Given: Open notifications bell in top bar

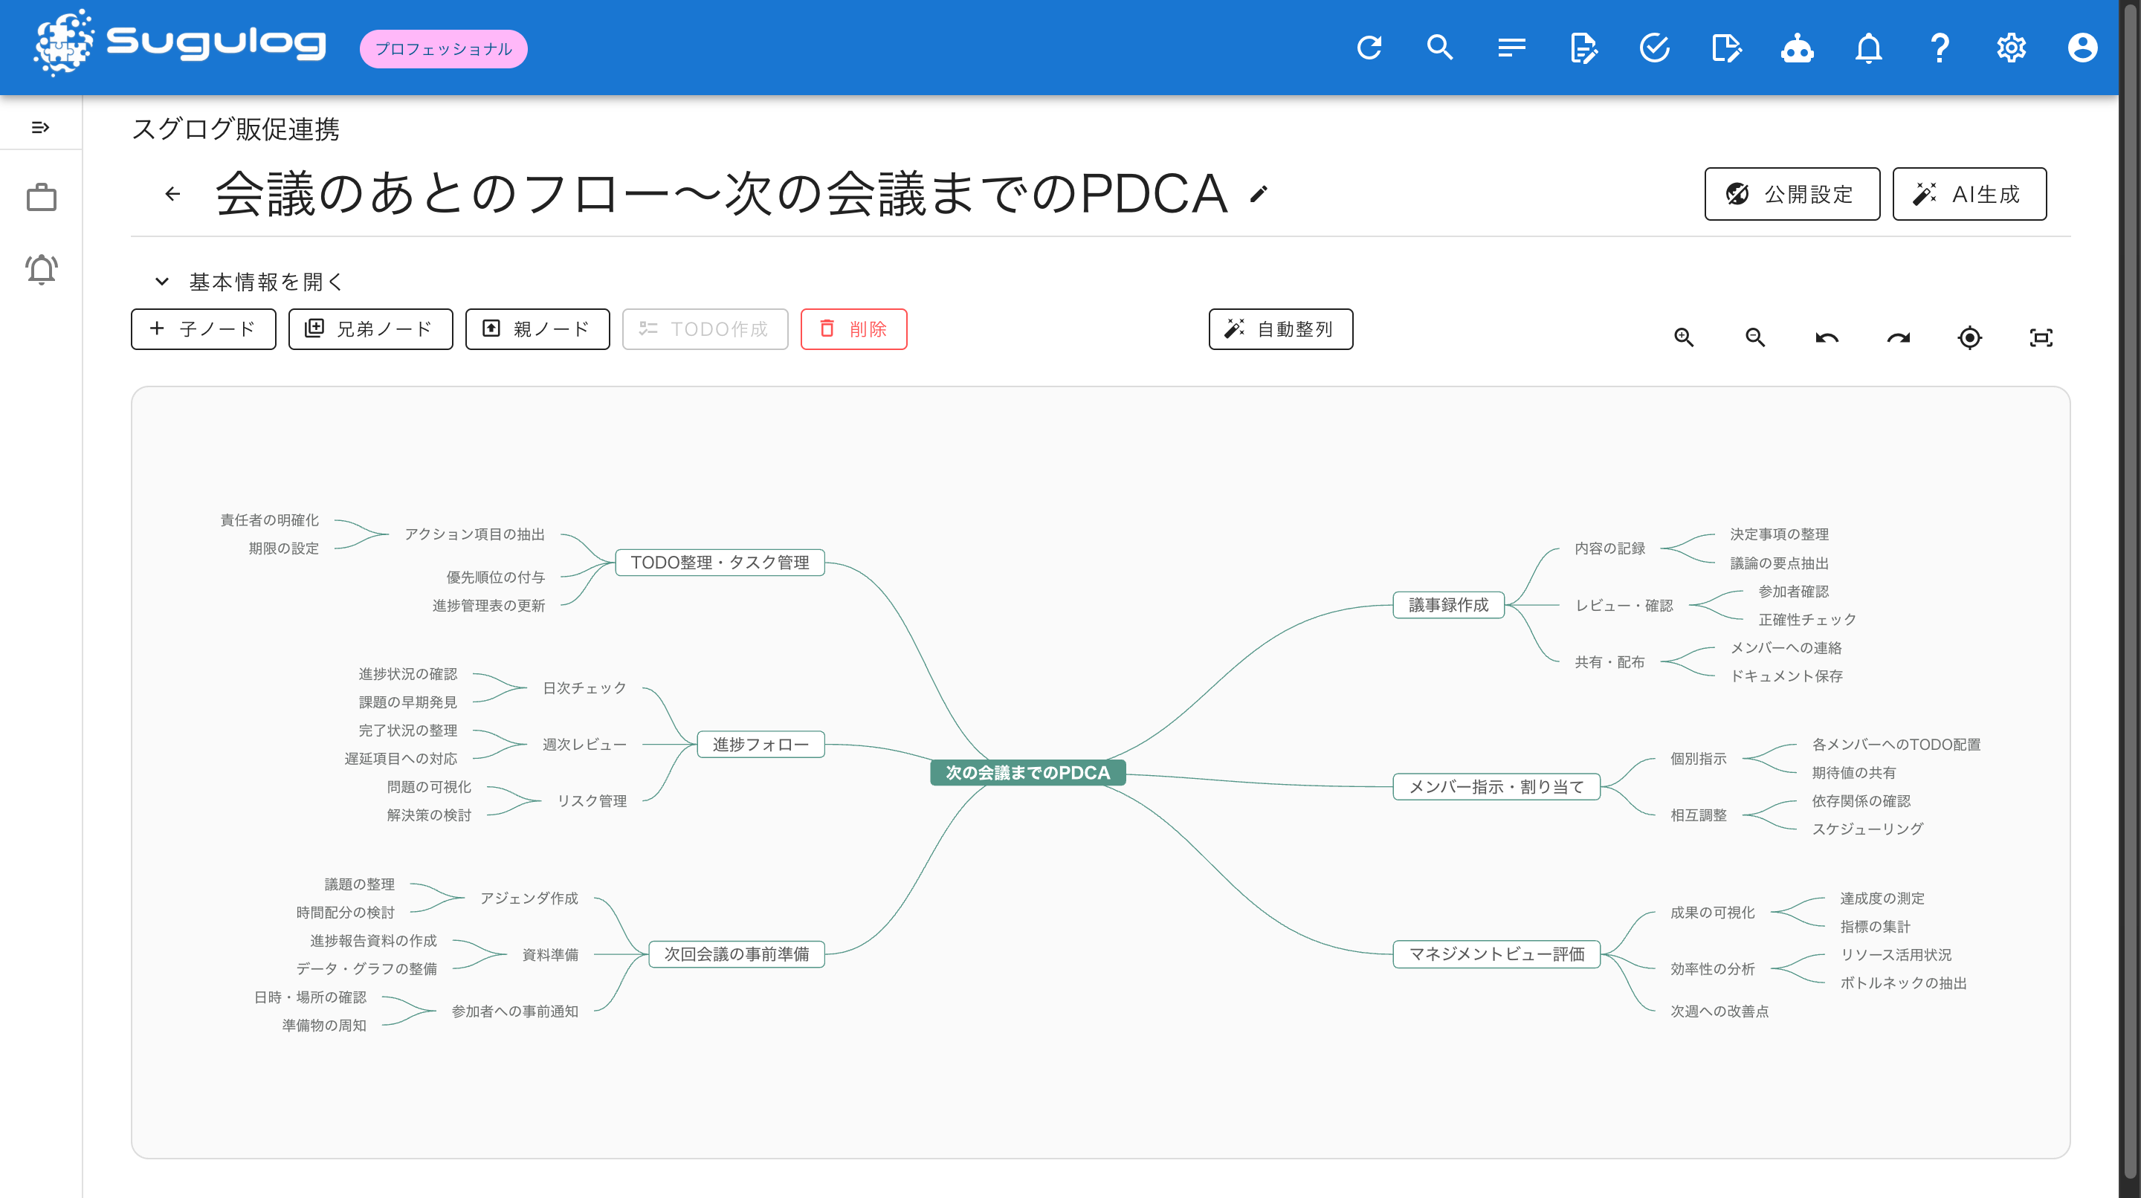Looking at the screenshot, I should point(1868,48).
